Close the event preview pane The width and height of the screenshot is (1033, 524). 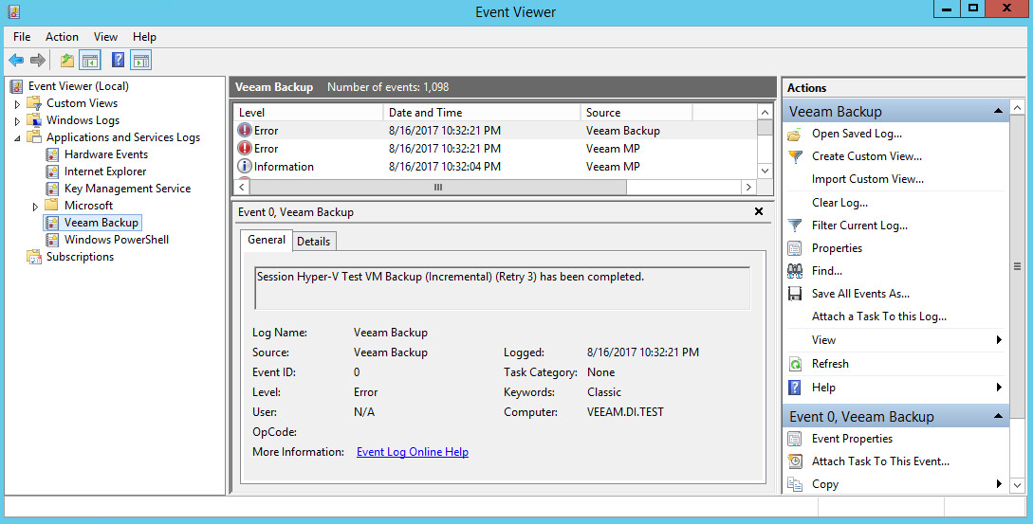coord(758,212)
